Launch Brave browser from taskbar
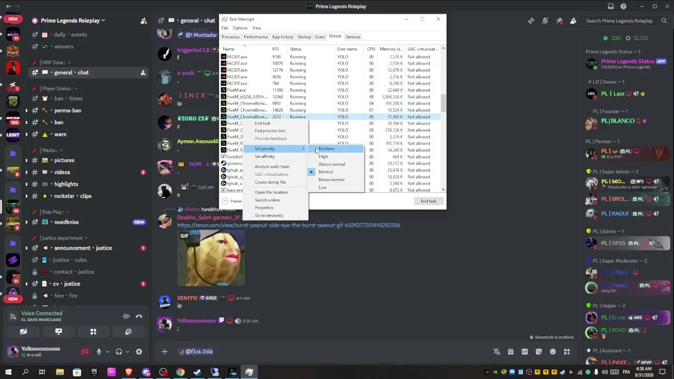674x379 pixels. tap(128, 372)
